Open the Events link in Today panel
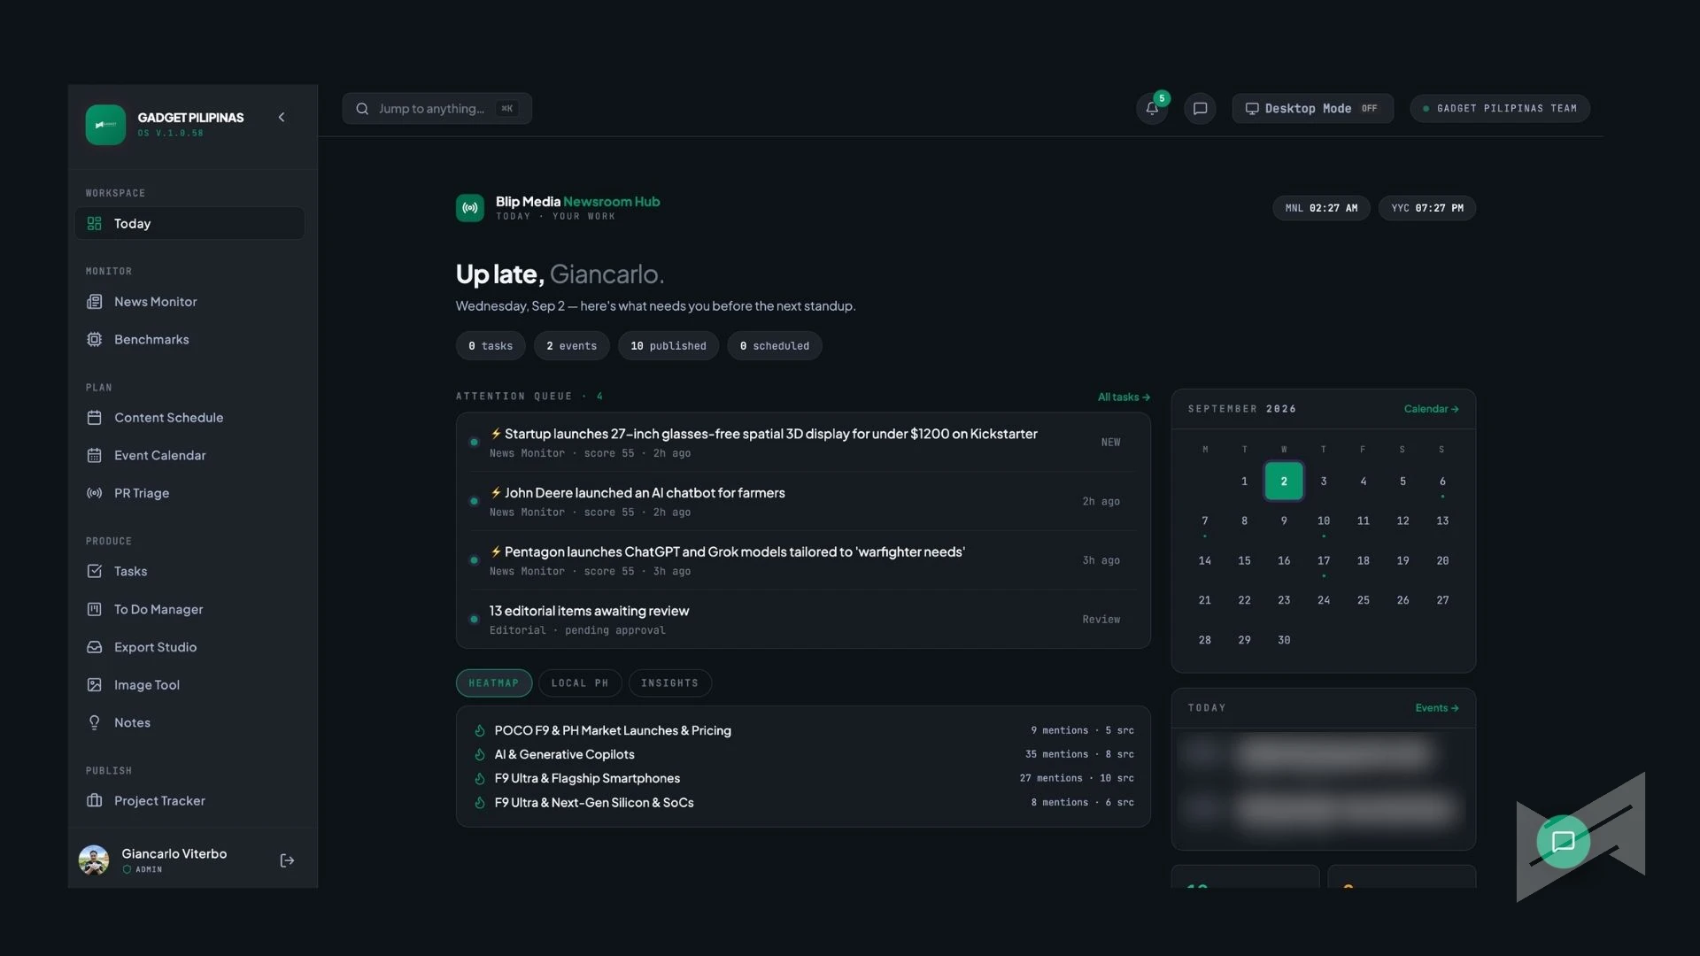Screen dimensions: 1700x956 (1436, 708)
